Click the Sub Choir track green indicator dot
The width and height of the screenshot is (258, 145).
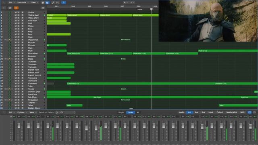pyautogui.click(x=44, y=97)
